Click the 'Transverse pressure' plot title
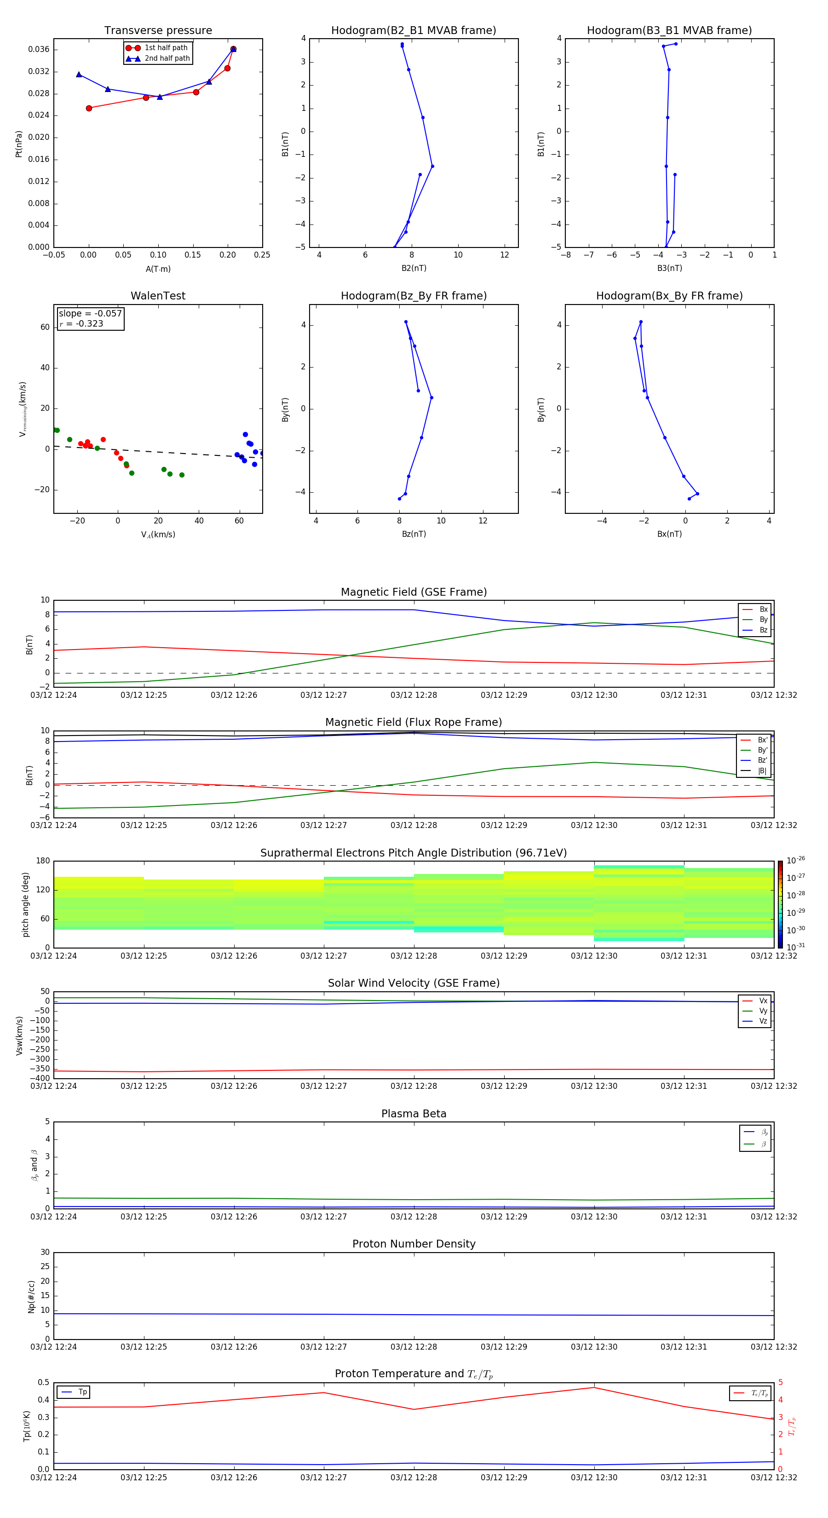The height and width of the screenshot is (1518, 828). click(158, 31)
